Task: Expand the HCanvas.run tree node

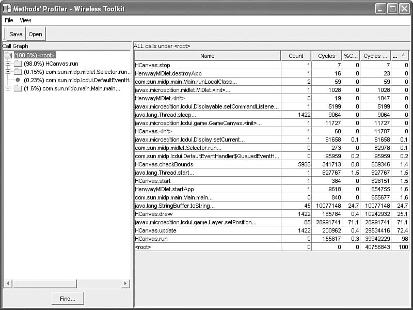Action: (x=8, y=64)
